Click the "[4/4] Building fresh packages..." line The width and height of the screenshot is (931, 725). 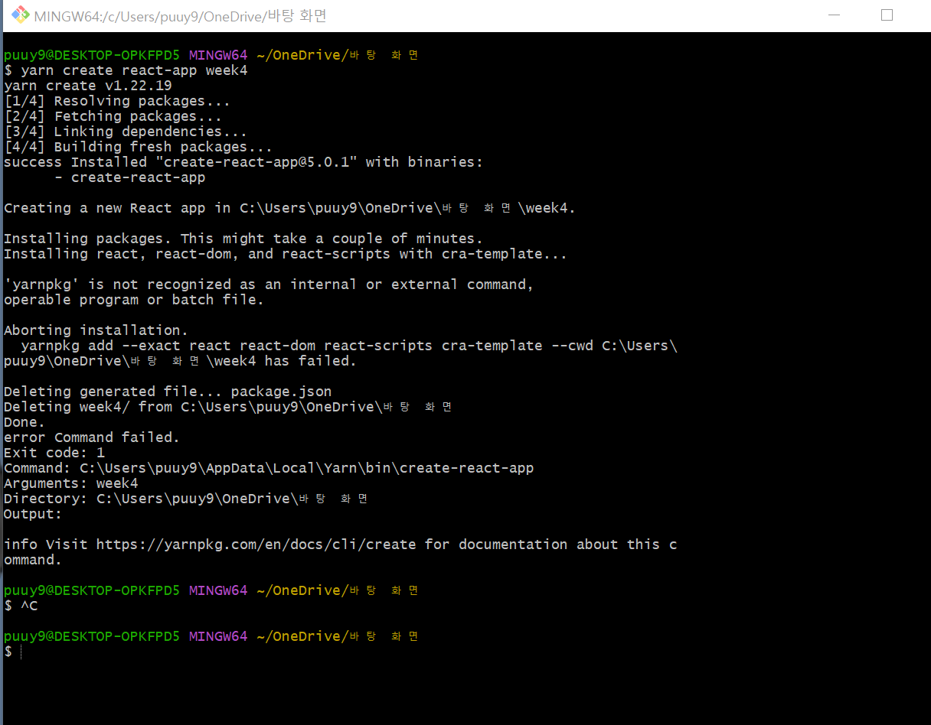tap(139, 147)
